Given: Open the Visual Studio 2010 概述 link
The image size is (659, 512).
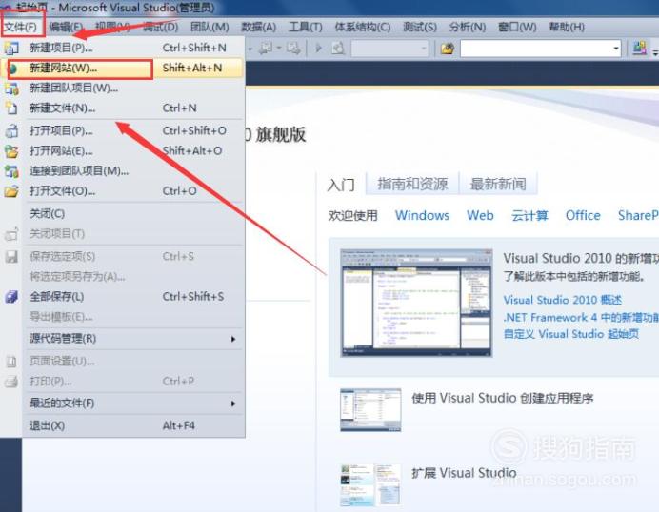Looking at the screenshot, I should tap(563, 300).
